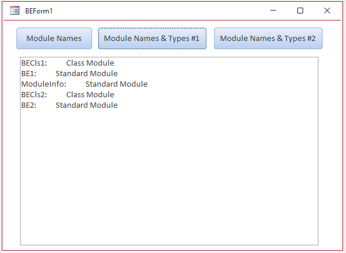The width and height of the screenshot is (346, 253).
Task: Click the ModuleInfo: Standard Module line
Action: click(x=84, y=84)
